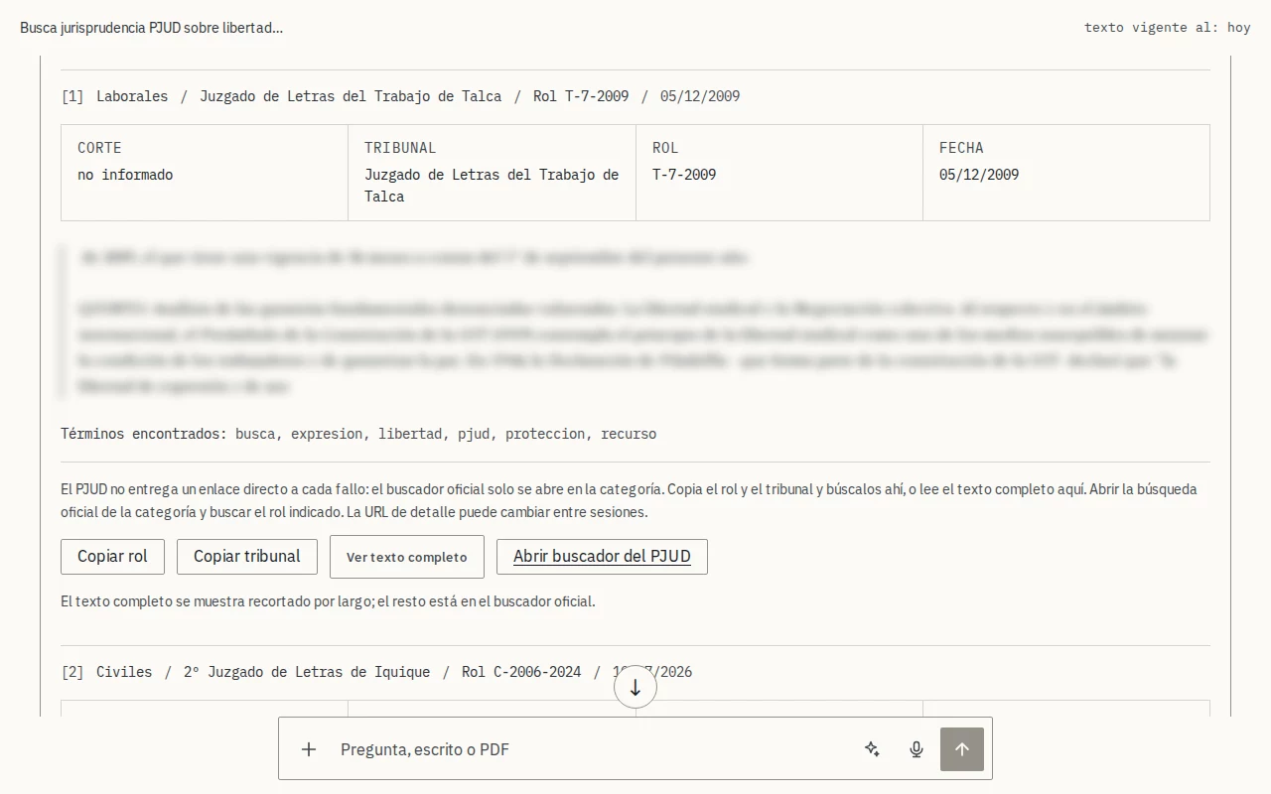Click the ROL value T-7-2009 cell
This screenshot has height=794, width=1271.
[x=684, y=175]
